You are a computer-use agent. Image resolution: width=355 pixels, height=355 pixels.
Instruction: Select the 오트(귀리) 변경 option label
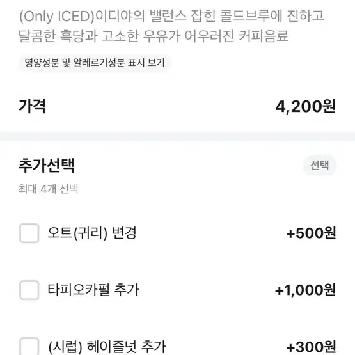(92, 233)
